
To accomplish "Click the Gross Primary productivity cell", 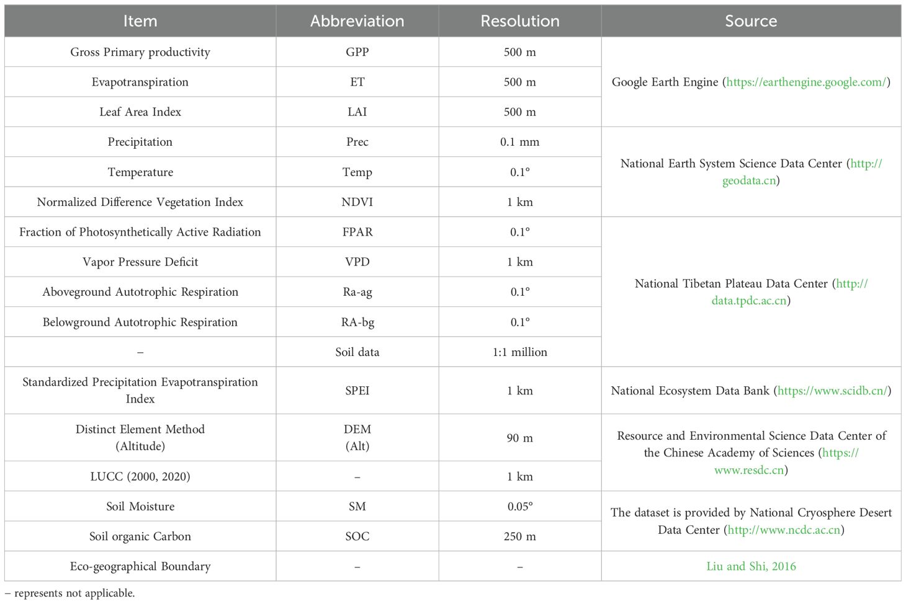I will click(140, 52).
